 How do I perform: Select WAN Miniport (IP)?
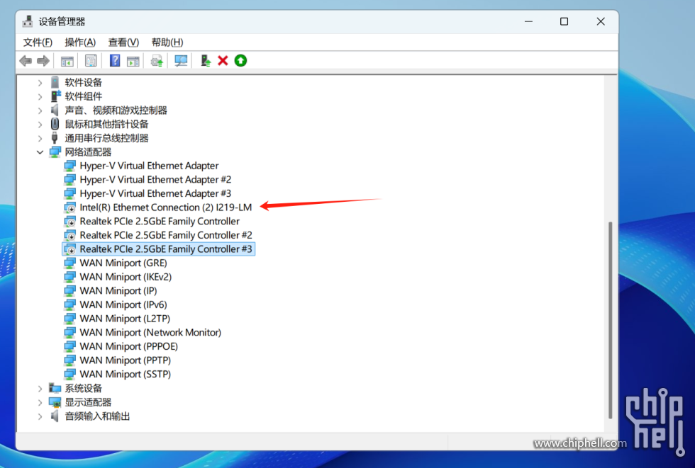pos(118,290)
